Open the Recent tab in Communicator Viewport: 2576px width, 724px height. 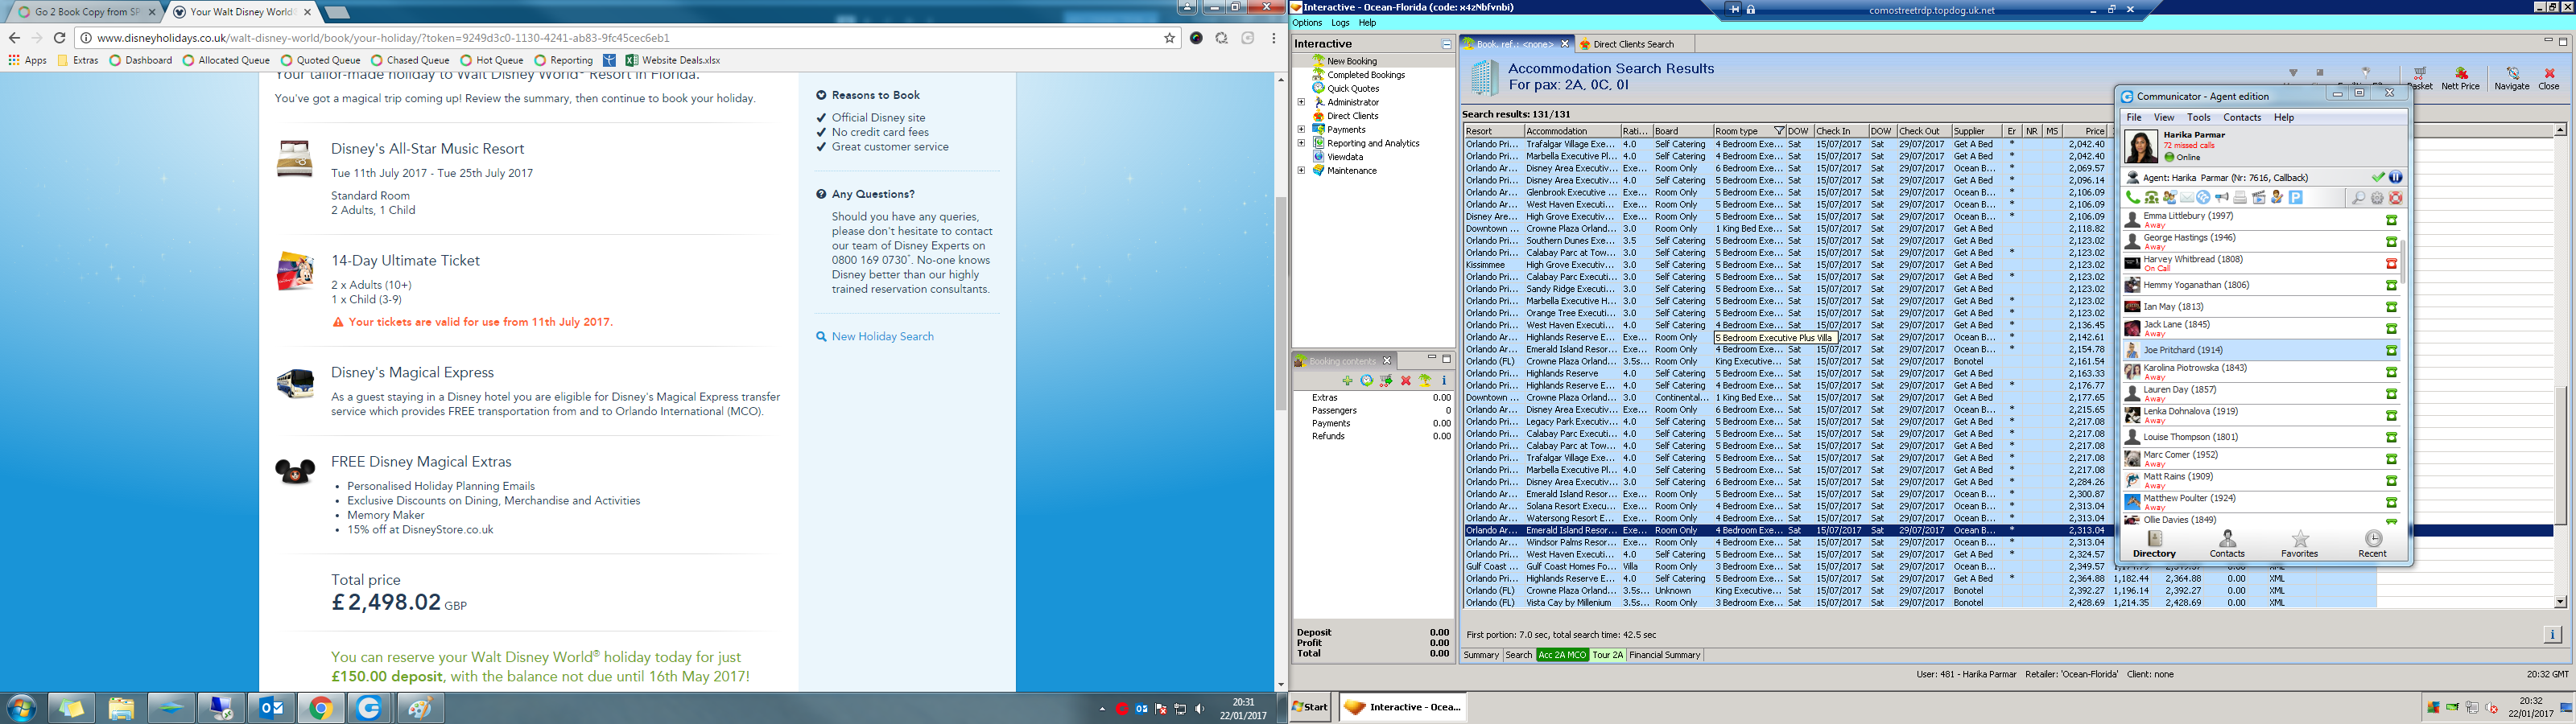2372,544
